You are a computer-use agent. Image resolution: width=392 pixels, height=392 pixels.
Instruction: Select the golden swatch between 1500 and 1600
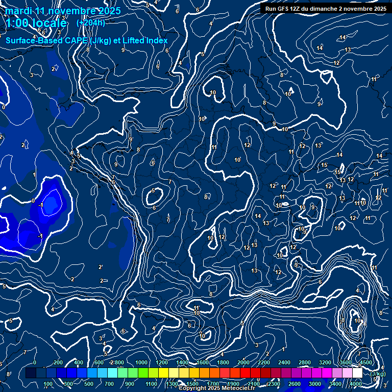[x=194, y=373]
